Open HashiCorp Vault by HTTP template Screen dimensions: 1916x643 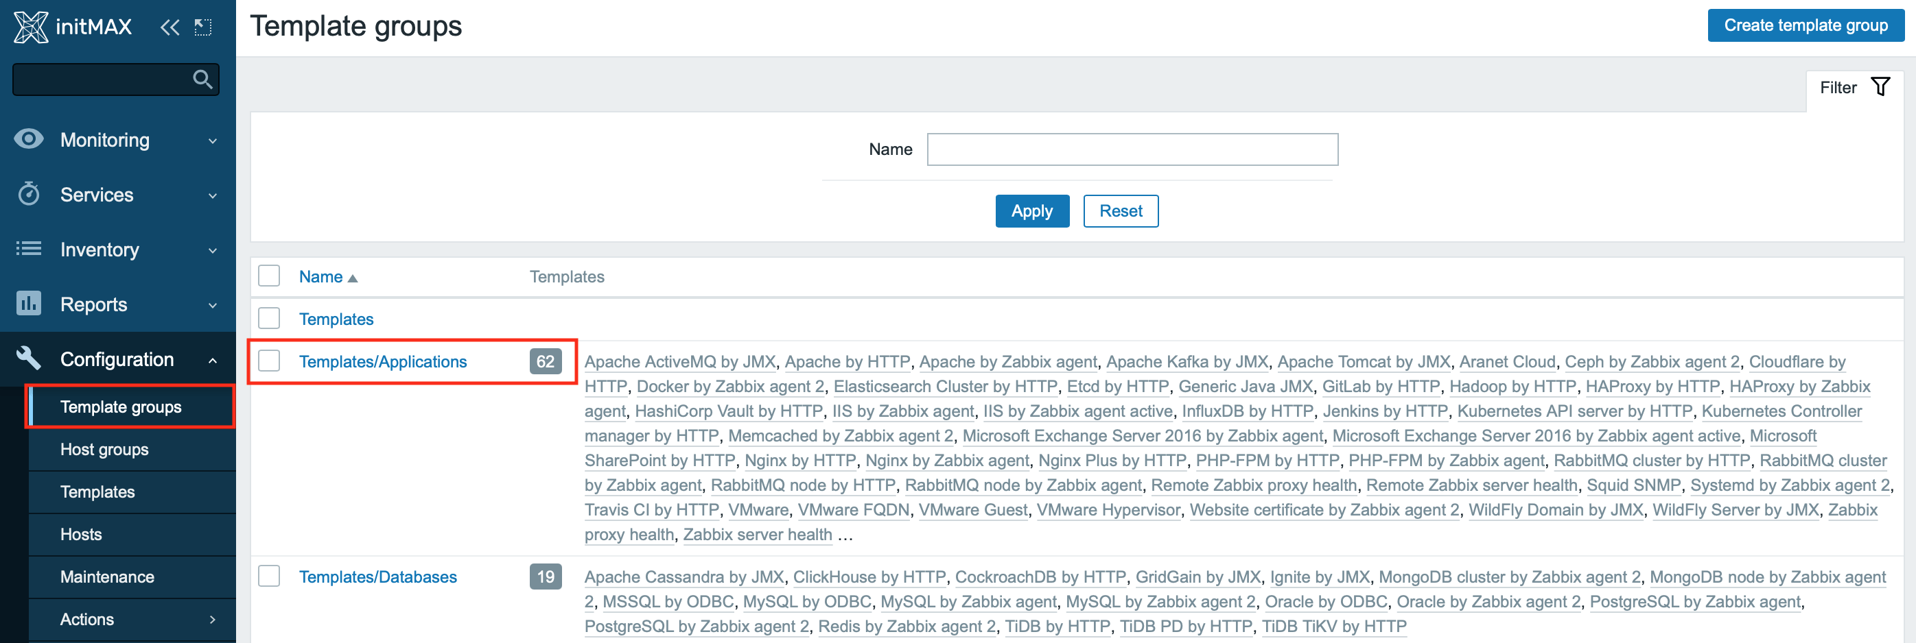[x=728, y=411]
